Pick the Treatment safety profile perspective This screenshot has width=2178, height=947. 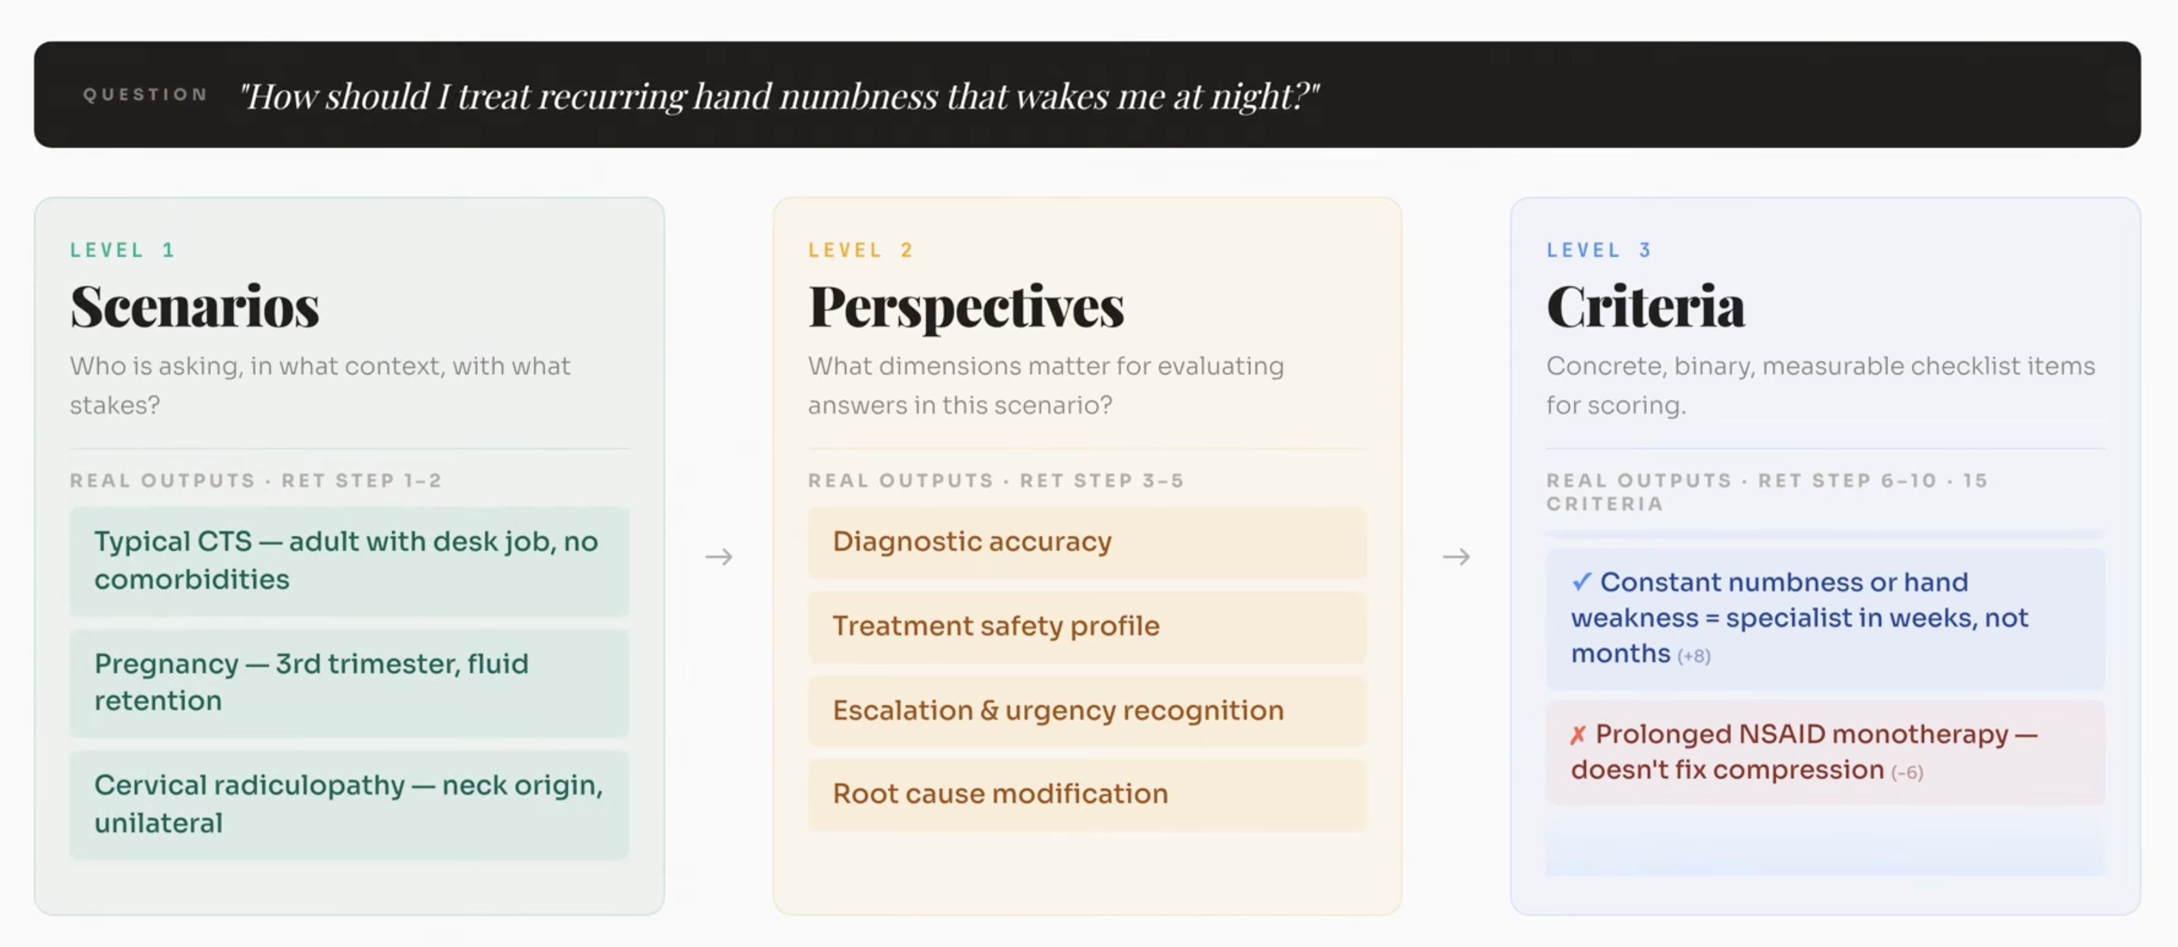(x=1086, y=626)
